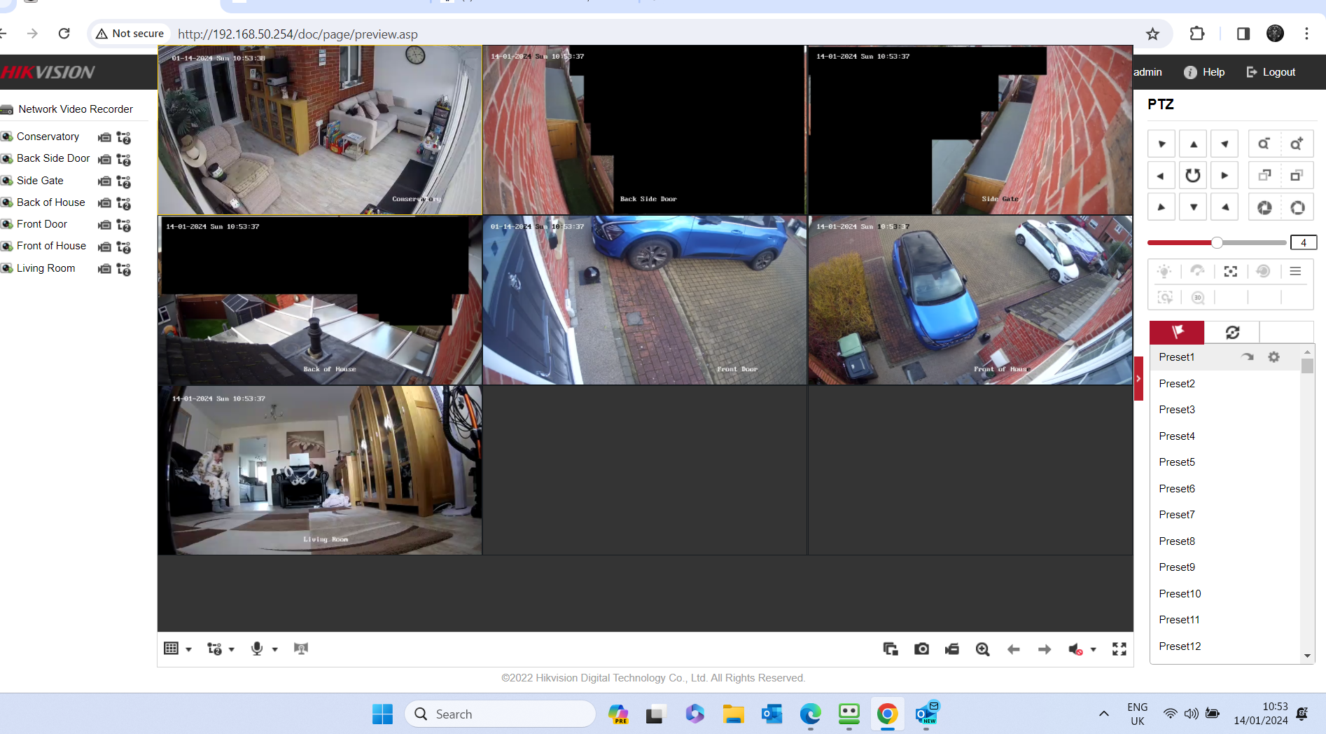Viewport: 1326px width, 734px height.
Task: Click the PTZ speed slider handle
Action: pos(1217,242)
